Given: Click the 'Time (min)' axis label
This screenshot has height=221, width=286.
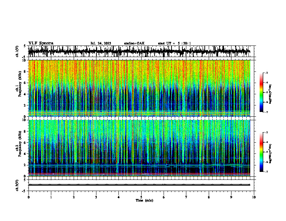Looking at the screenshot, I should [x=144, y=200].
